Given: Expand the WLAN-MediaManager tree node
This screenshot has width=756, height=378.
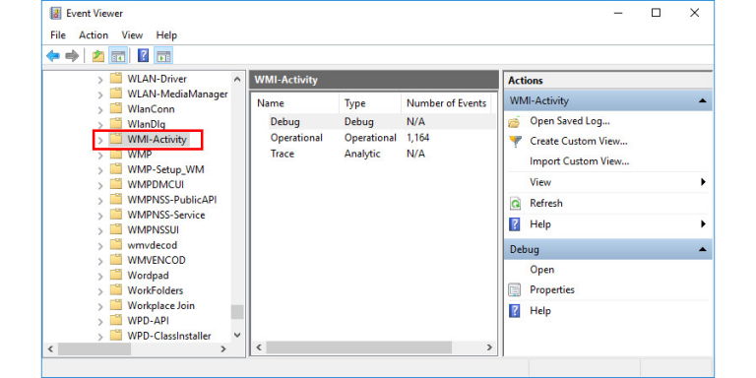Looking at the screenshot, I should [x=100, y=94].
